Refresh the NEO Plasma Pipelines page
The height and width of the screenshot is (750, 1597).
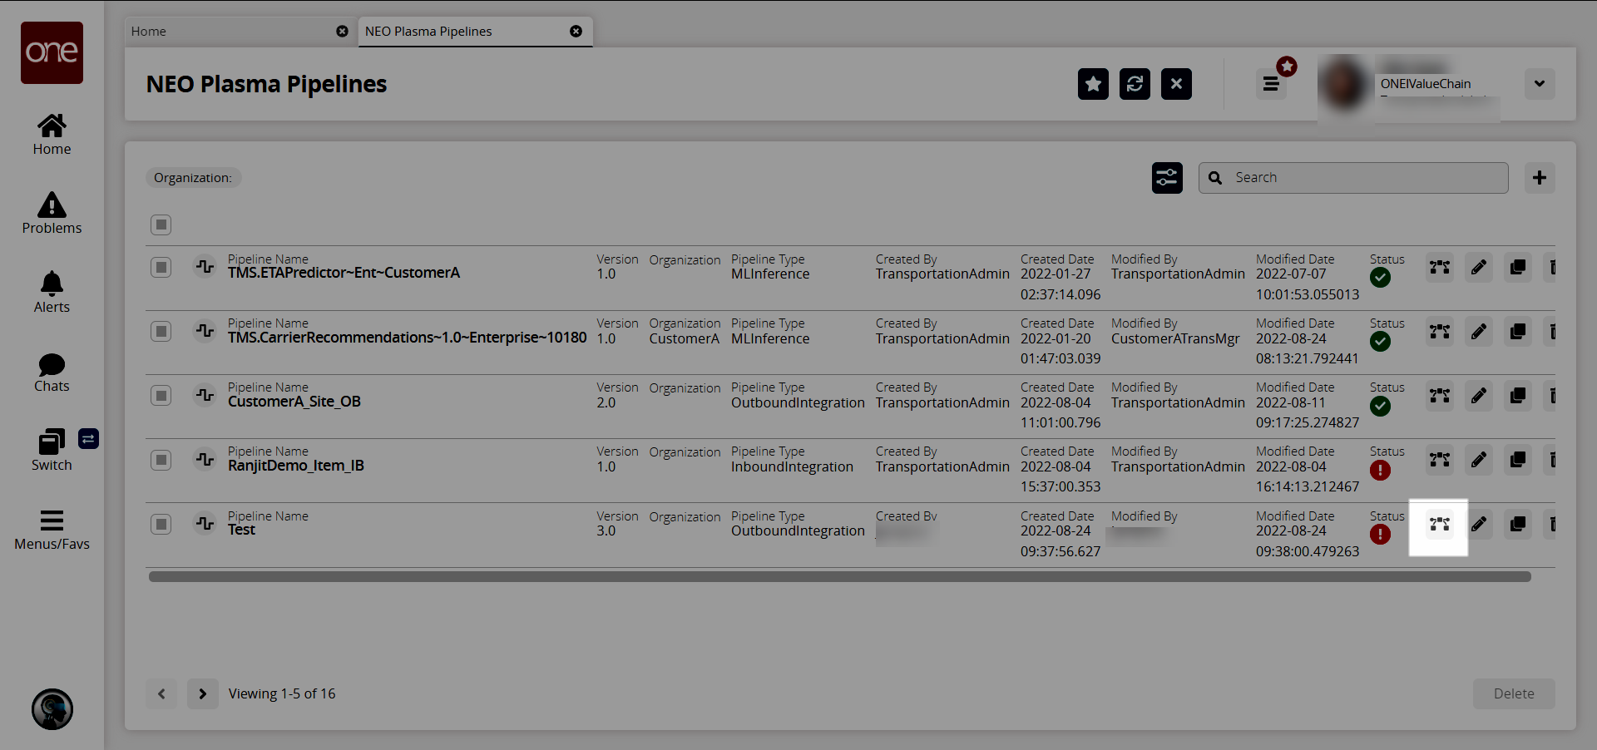tap(1135, 84)
